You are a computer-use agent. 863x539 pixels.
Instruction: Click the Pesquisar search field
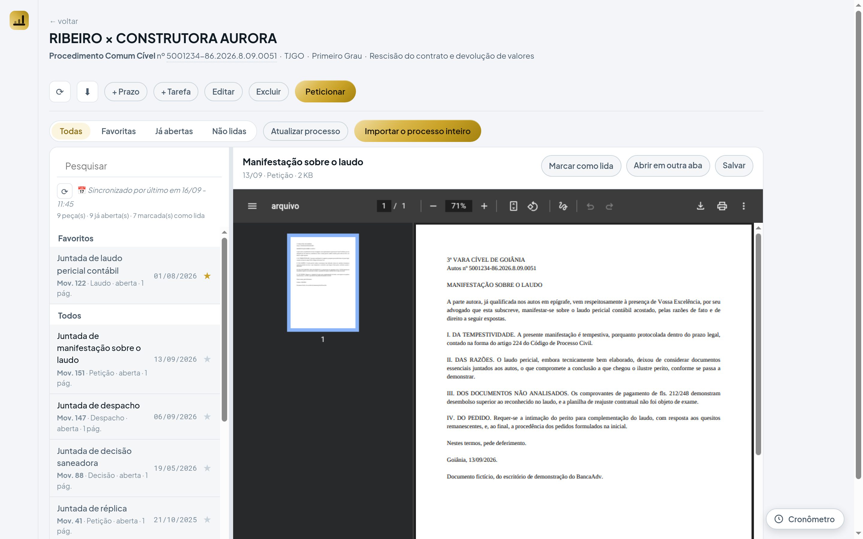click(139, 166)
